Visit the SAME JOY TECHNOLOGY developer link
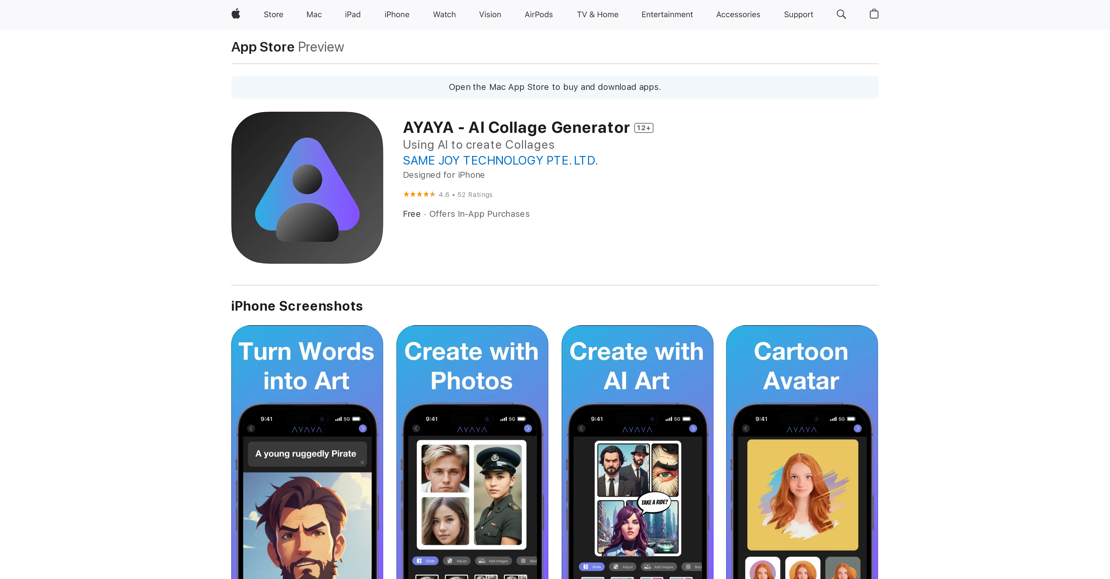1110x579 pixels. click(500, 160)
